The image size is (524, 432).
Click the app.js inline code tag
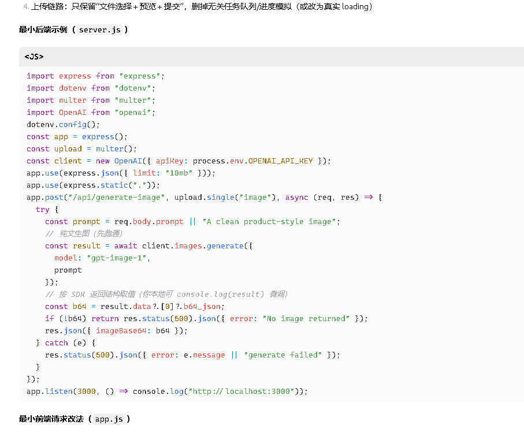[109, 419]
